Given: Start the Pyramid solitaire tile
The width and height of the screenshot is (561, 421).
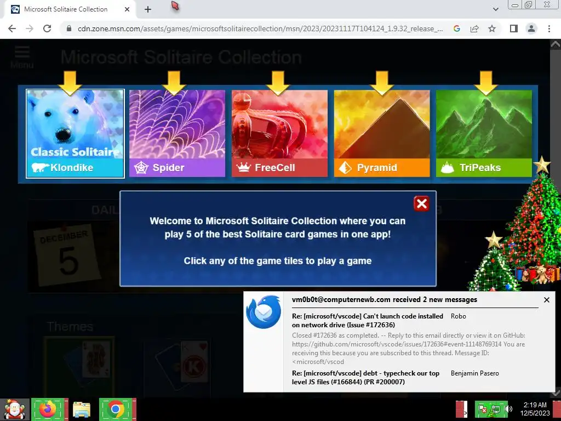Looking at the screenshot, I should (382, 134).
